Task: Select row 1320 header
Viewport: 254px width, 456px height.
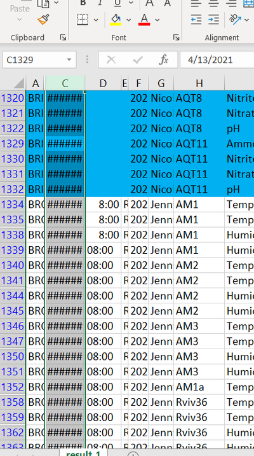Action: click(13, 99)
